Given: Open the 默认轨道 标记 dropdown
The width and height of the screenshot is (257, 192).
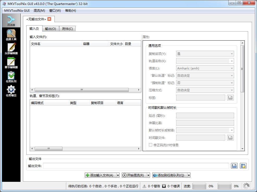Looking at the screenshot, I should pos(205,75).
